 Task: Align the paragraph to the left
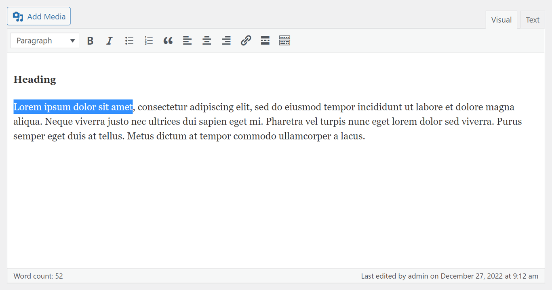click(x=187, y=40)
